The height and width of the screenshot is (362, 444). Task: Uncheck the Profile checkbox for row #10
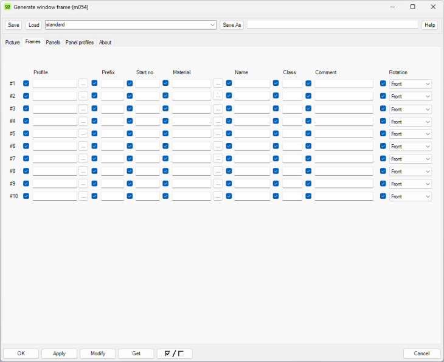pos(26,196)
